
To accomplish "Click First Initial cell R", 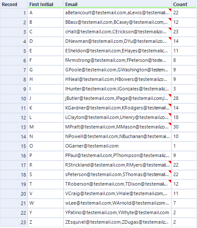I will click(x=46, y=165).
